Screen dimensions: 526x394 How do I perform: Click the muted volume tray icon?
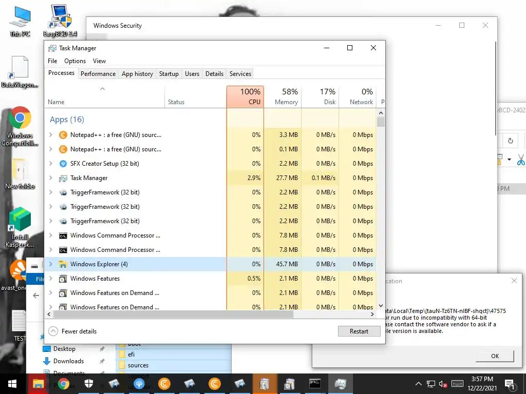pyautogui.click(x=443, y=384)
